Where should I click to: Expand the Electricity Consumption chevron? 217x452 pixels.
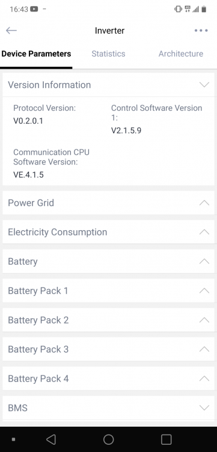tap(204, 232)
